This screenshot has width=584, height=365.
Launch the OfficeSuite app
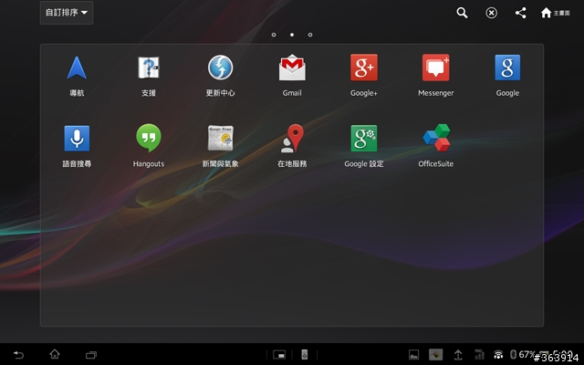pyautogui.click(x=436, y=146)
